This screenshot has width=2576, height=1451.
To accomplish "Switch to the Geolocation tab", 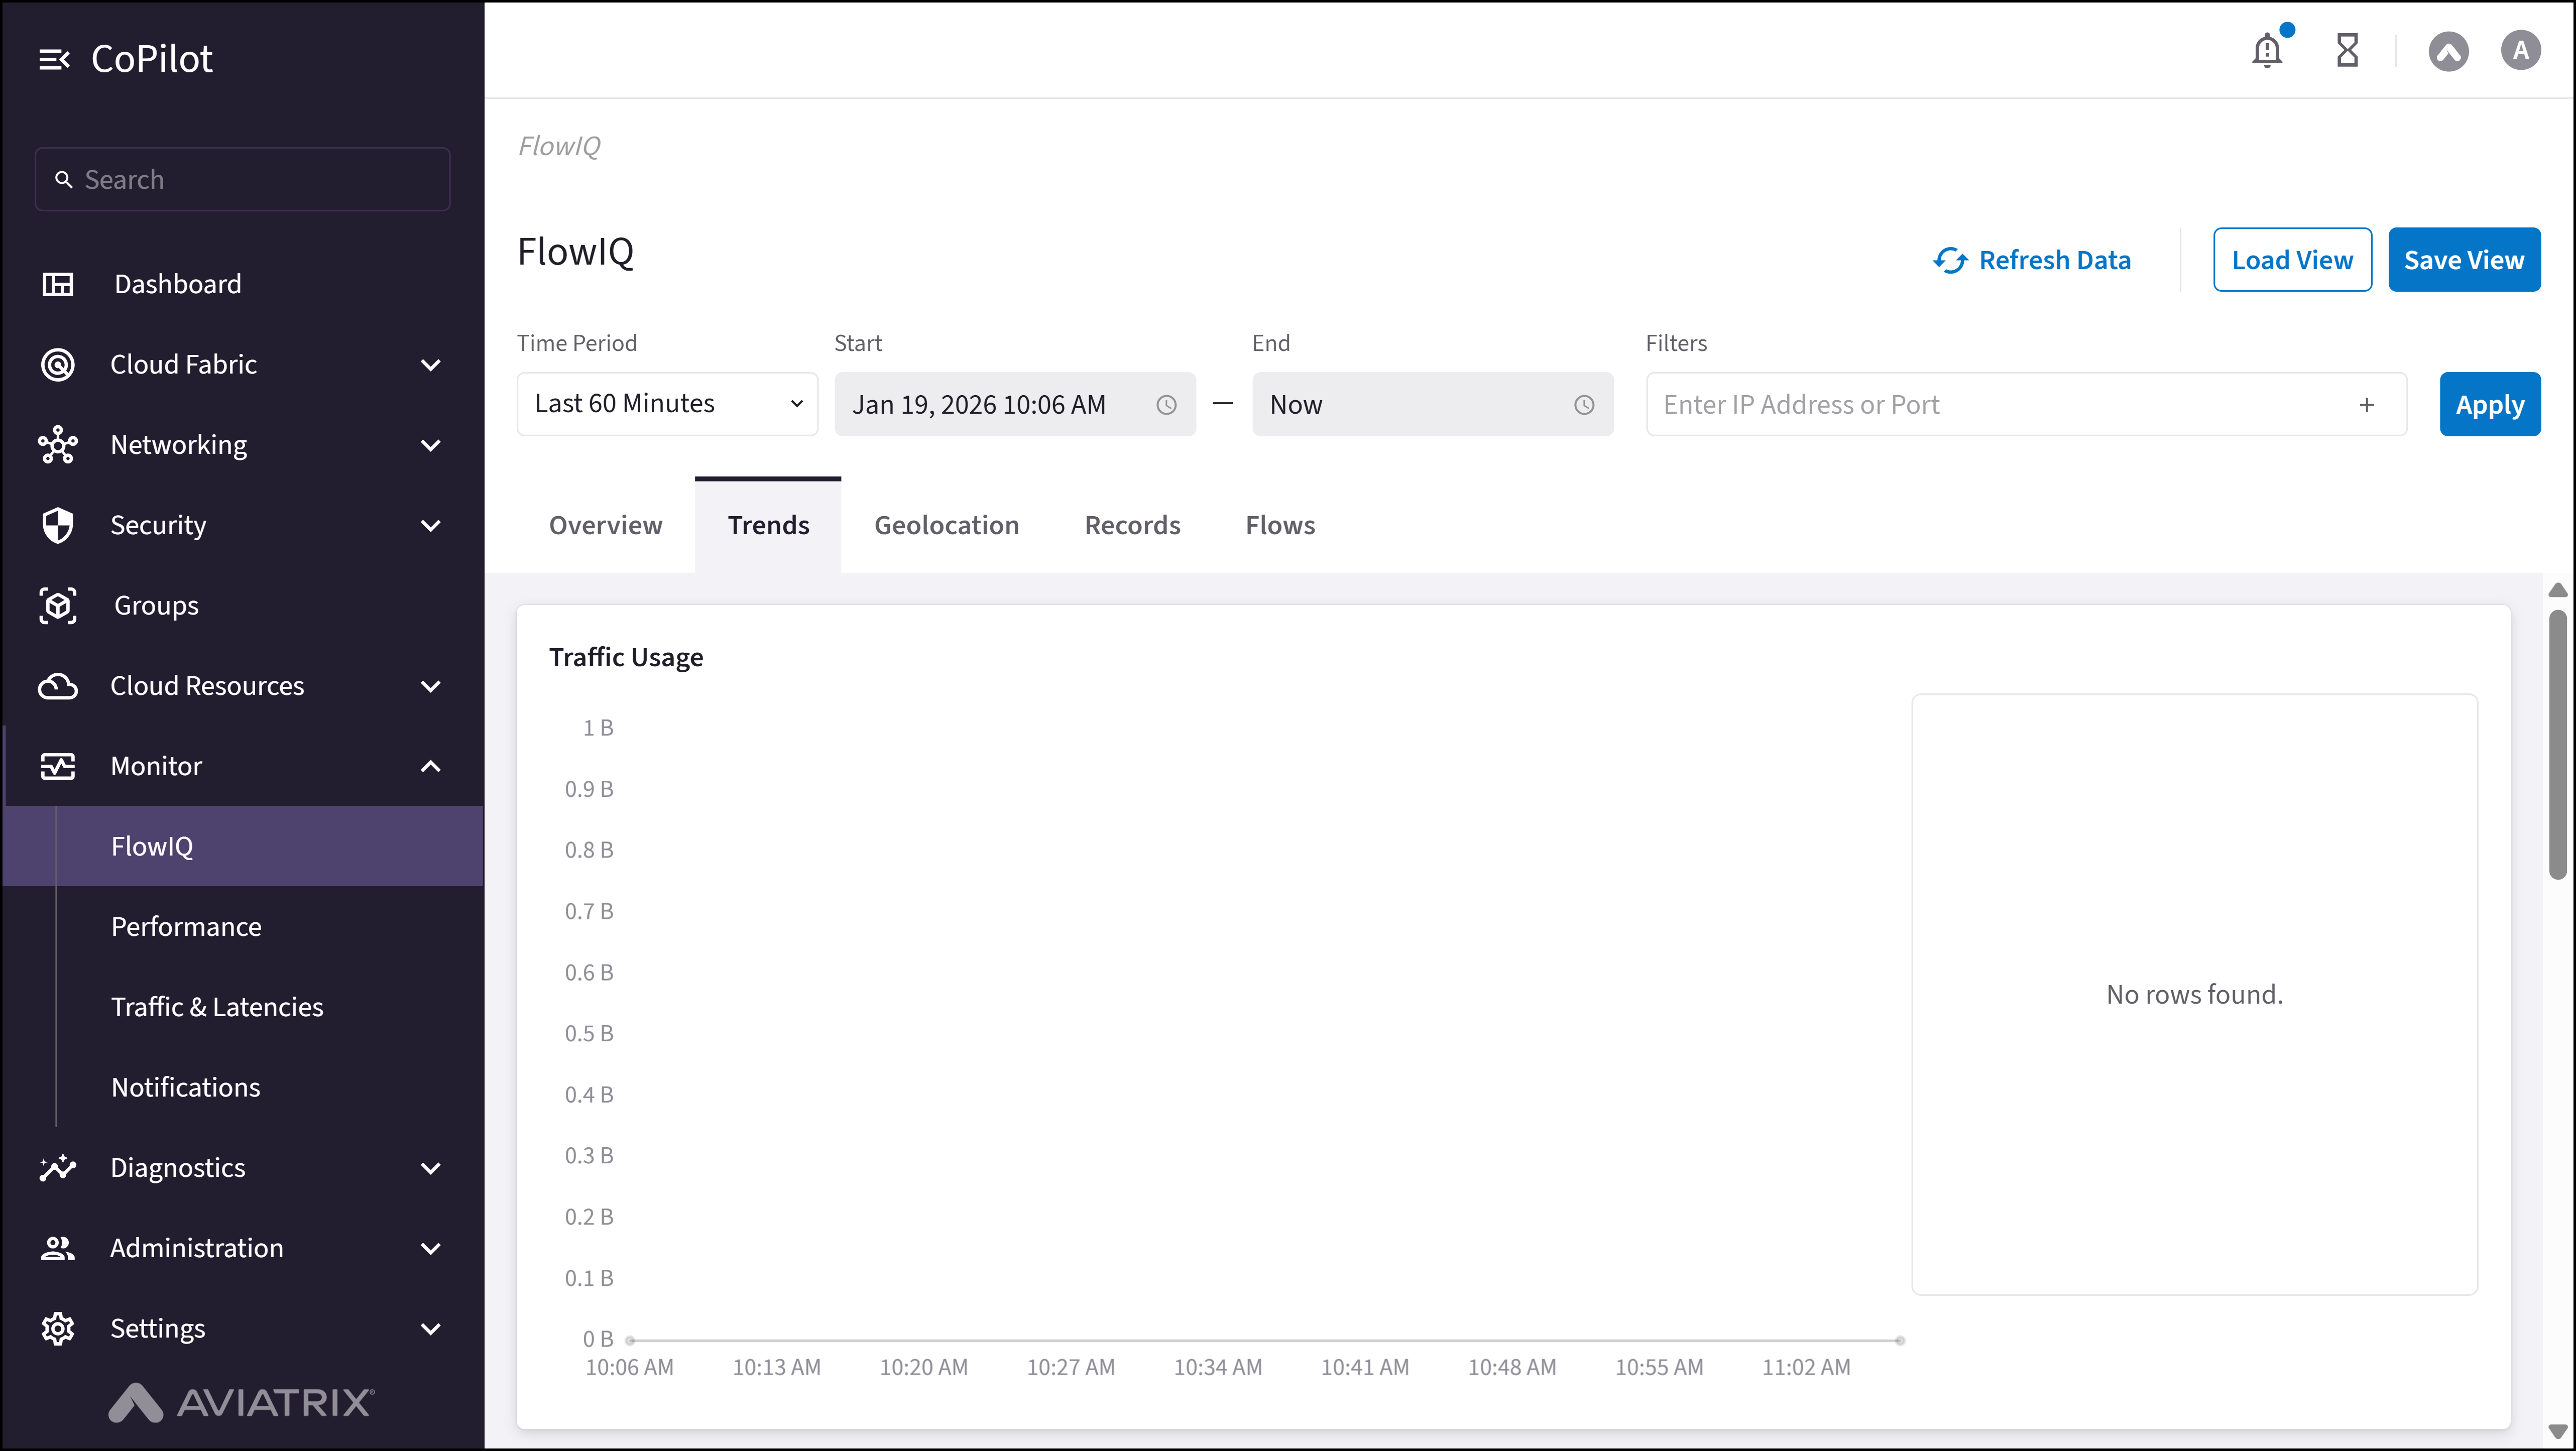I will 946,525.
